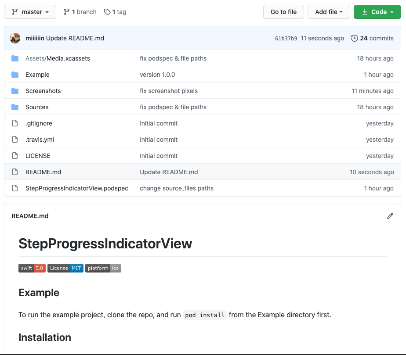
Task: Open StepProgressIndicatorView.podspec file
Action: click(76, 188)
